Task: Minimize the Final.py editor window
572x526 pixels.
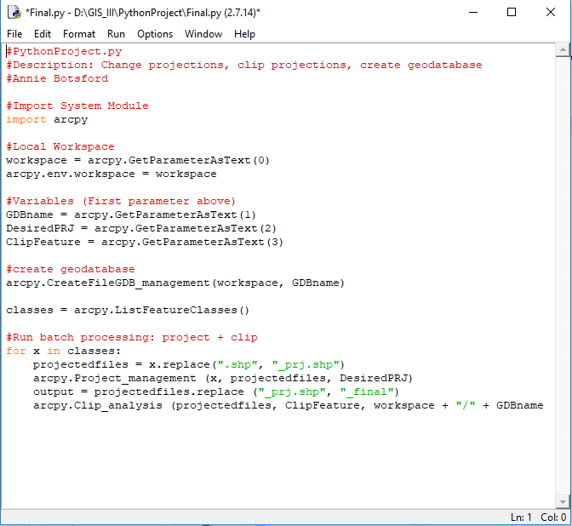Action: pos(472,12)
